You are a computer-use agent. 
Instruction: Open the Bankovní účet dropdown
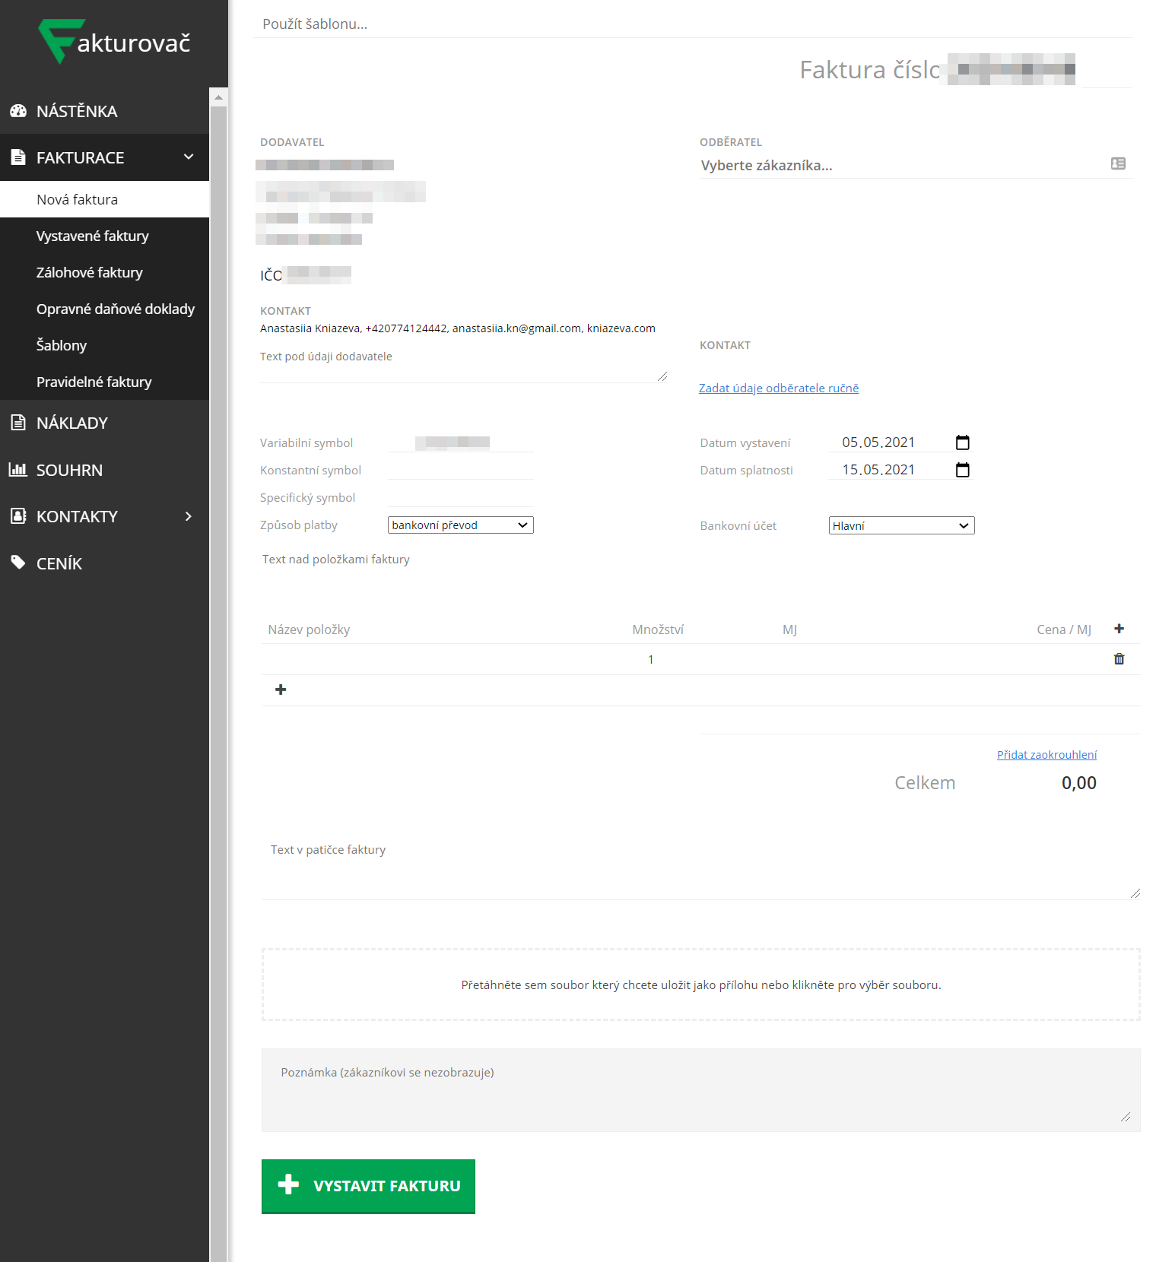pyautogui.click(x=902, y=525)
